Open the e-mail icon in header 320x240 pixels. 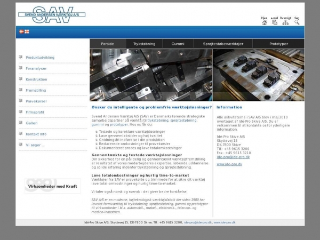click(275, 22)
